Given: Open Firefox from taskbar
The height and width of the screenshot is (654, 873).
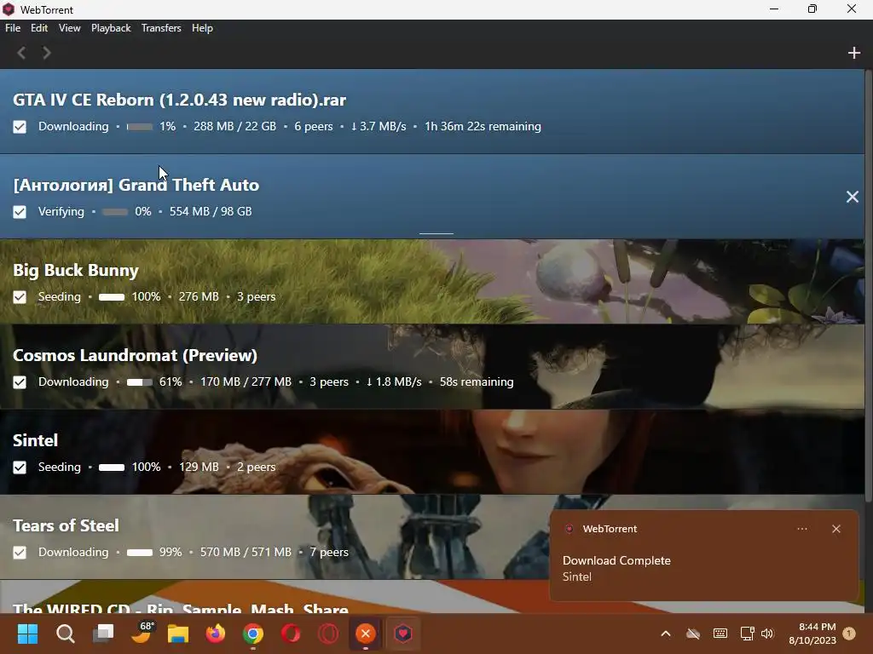Looking at the screenshot, I should point(216,634).
